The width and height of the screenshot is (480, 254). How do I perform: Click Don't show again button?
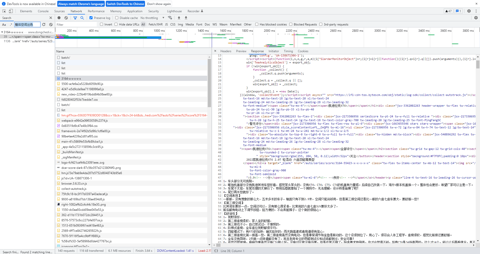coord(159,4)
